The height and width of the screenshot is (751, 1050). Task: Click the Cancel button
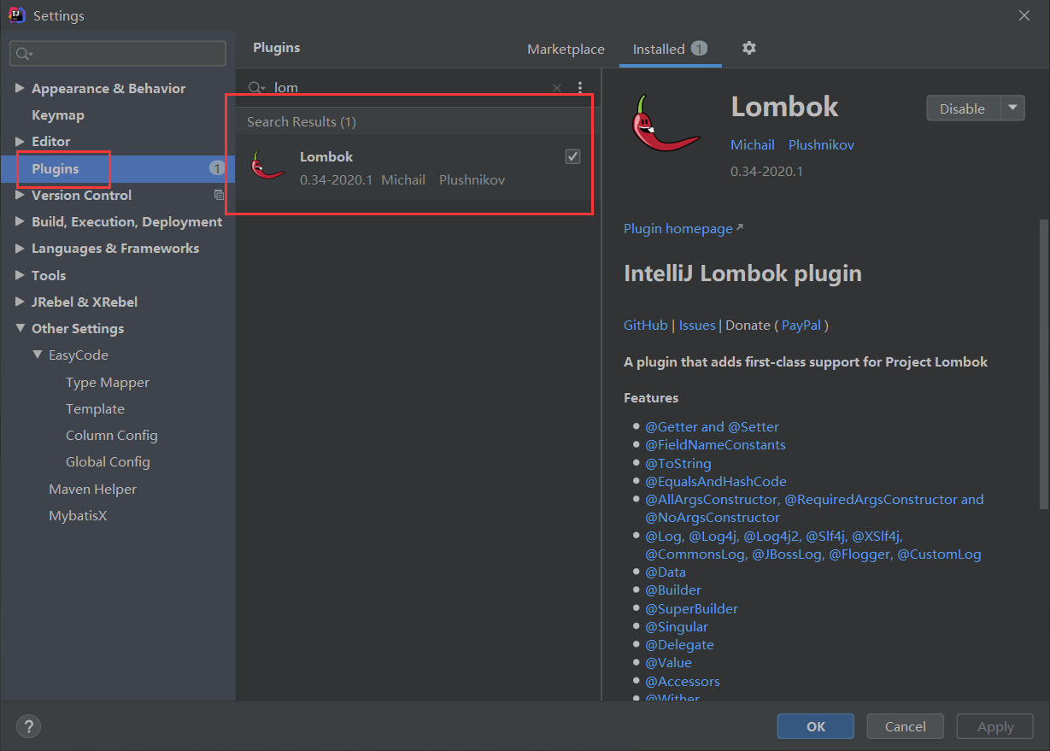coord(906,726)
